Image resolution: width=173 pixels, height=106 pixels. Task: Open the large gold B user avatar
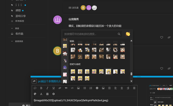coord(57,51)
